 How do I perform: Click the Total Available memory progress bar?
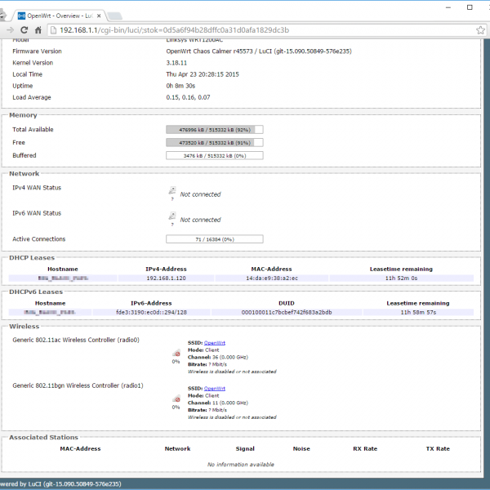click(214, 129)
